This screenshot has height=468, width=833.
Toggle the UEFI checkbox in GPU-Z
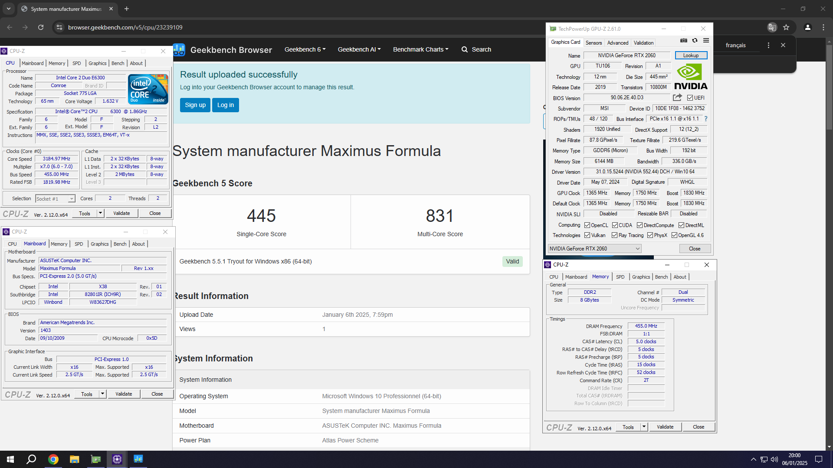690,98
